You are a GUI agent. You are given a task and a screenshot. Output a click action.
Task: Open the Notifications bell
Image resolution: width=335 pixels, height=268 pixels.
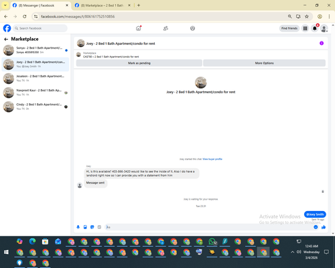[315, 28]
